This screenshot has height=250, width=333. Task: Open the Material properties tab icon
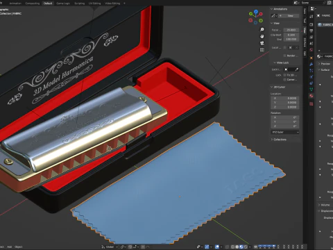(311, 96)
